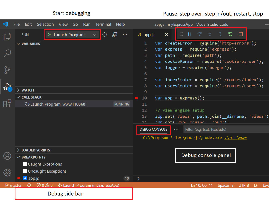Open the Explorer view in activity bar
This screenshot has width=269, height=202.
(x=7, y=36)
